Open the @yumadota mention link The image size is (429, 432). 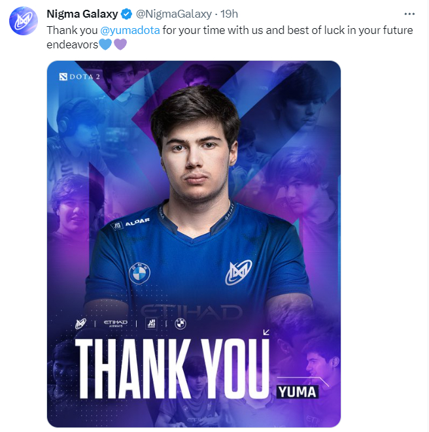130,30
